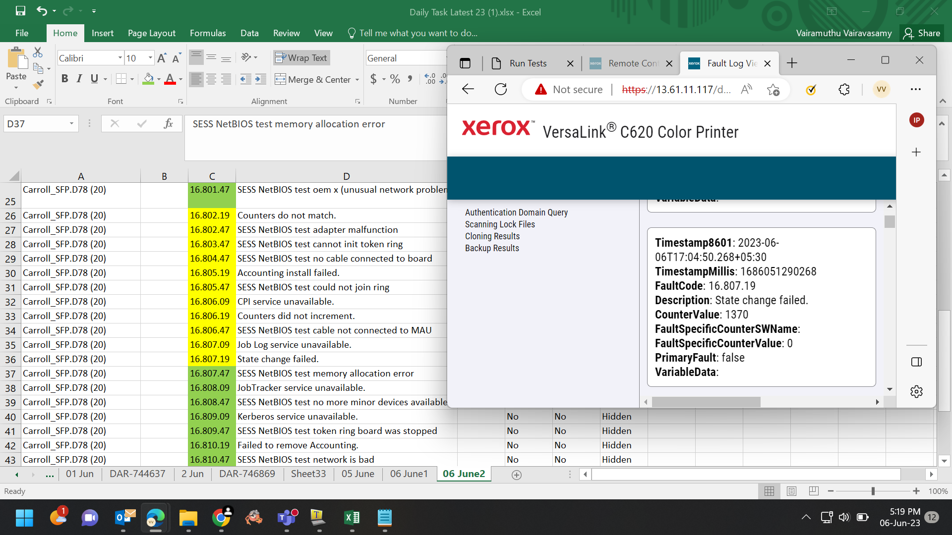Select the 05 June sheet tab
952x535 pixels.
click(x=358, y=474)
